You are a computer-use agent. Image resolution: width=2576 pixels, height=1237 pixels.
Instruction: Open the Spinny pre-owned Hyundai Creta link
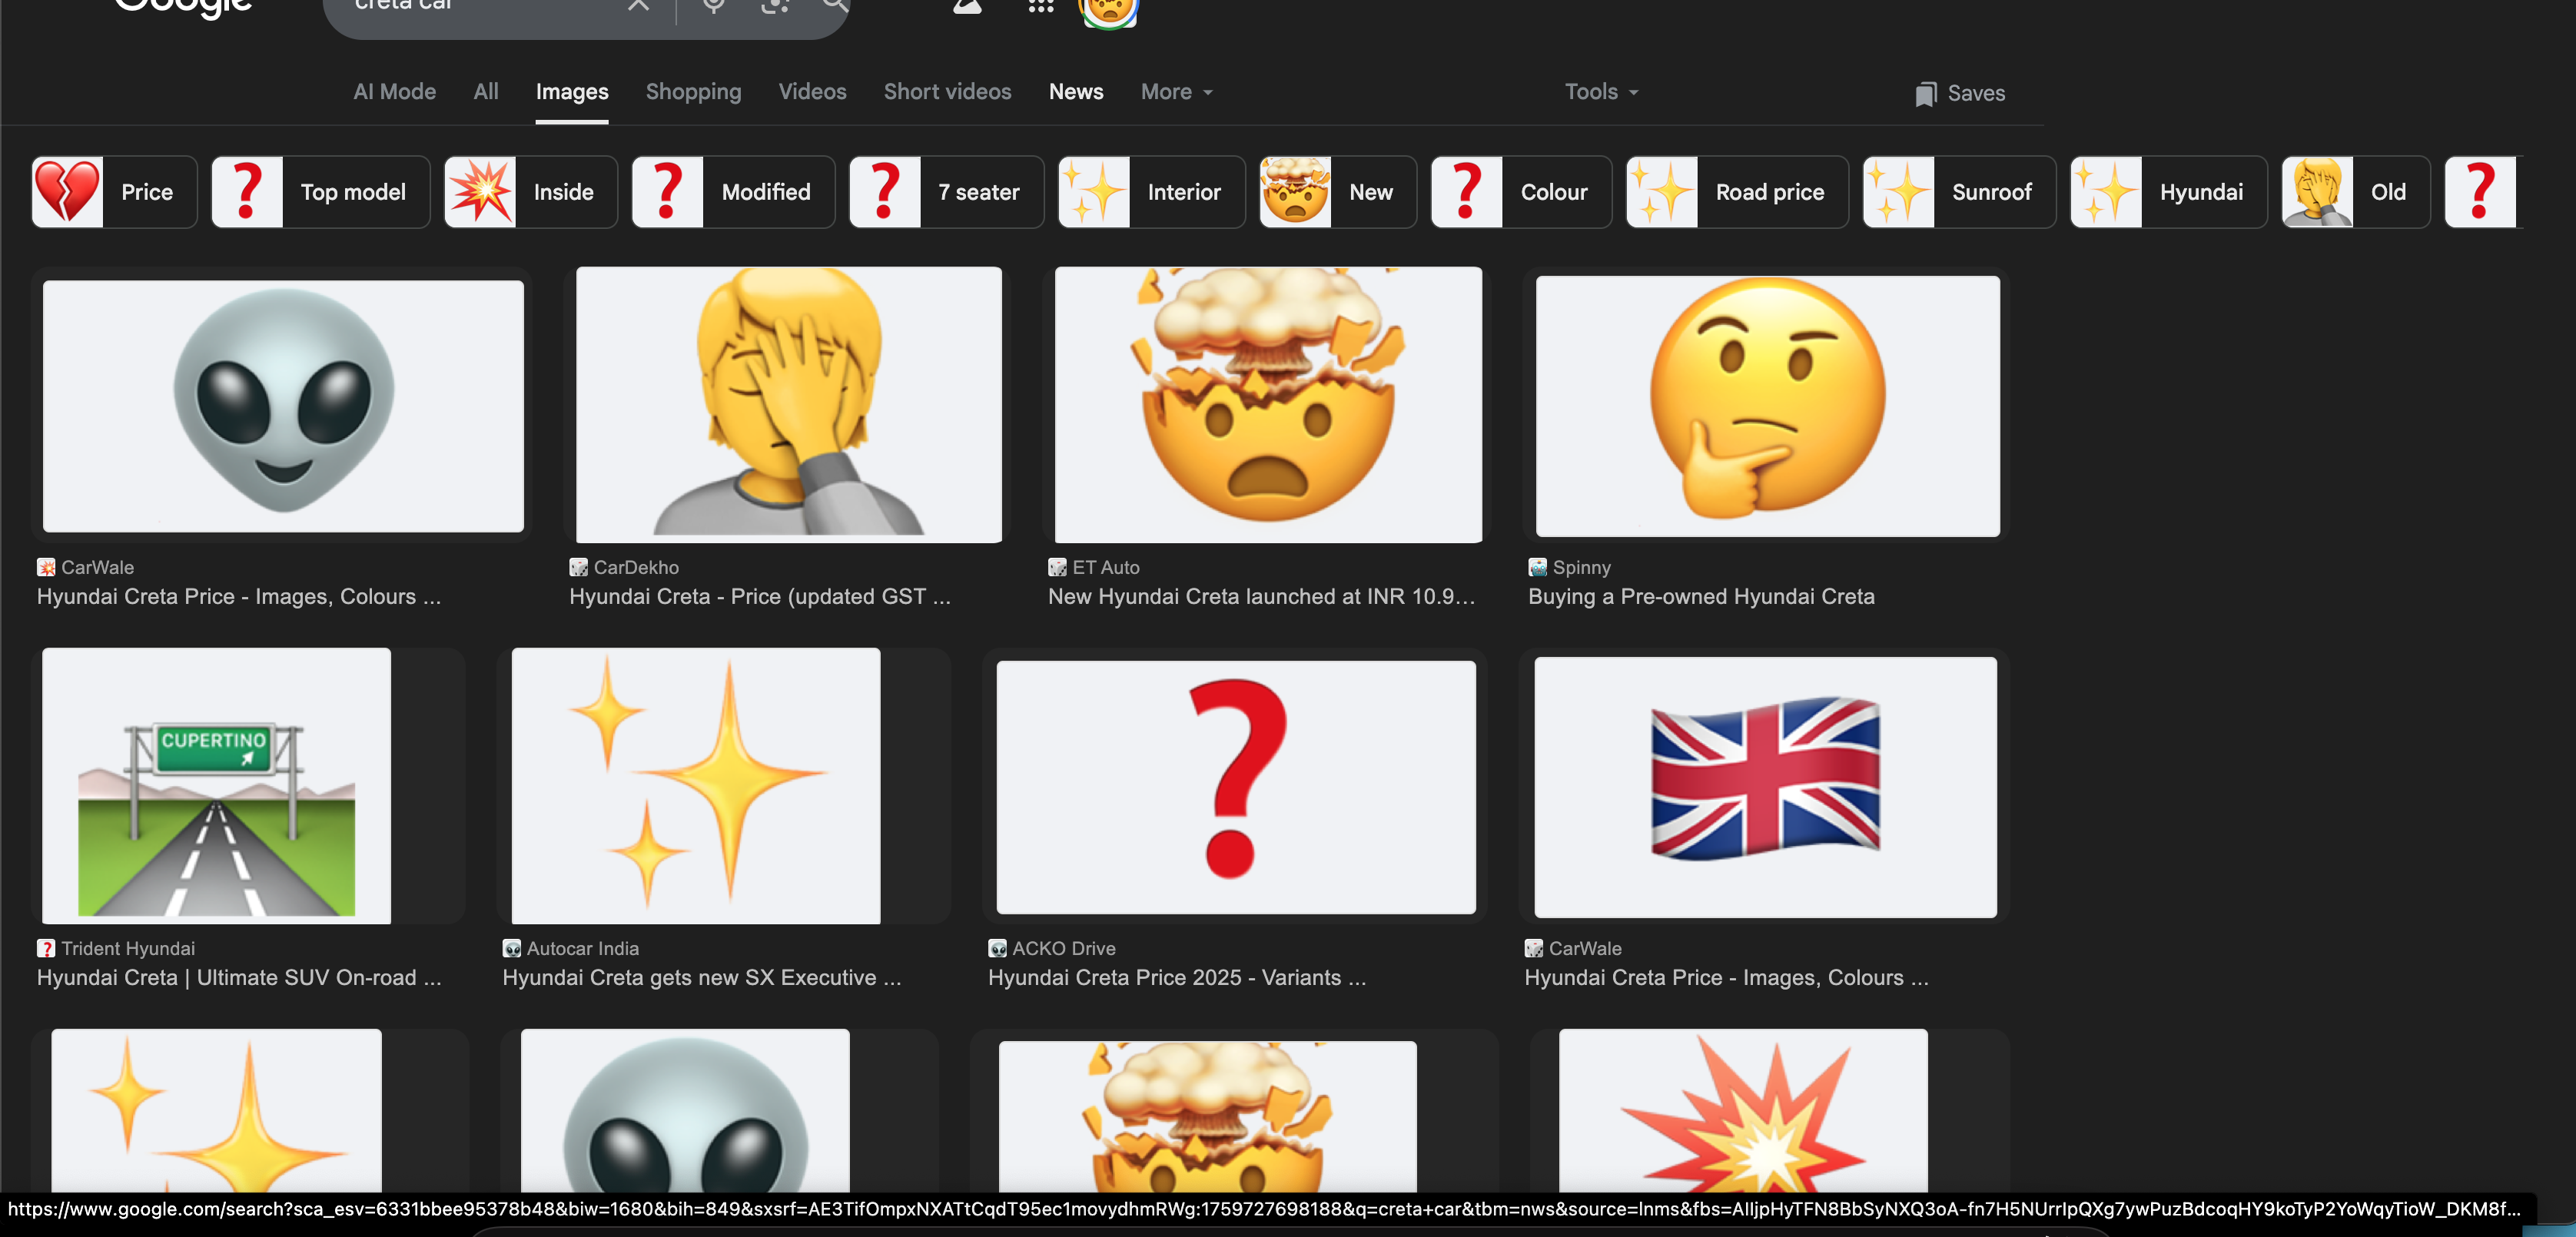pos(1700,597)
